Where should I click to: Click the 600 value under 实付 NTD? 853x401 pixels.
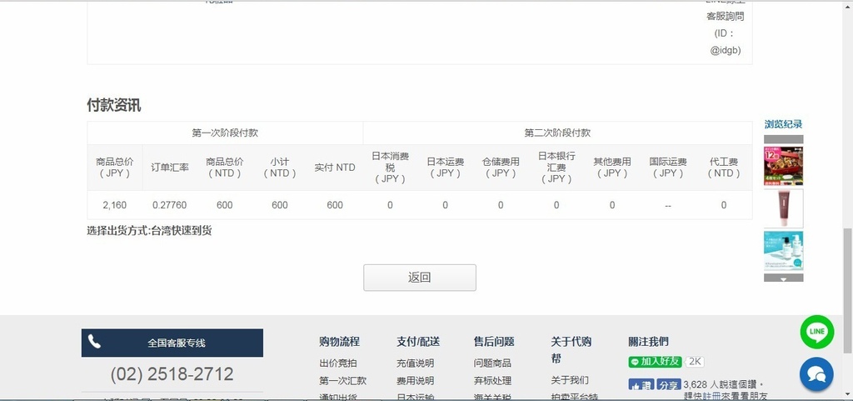(335, 205)
